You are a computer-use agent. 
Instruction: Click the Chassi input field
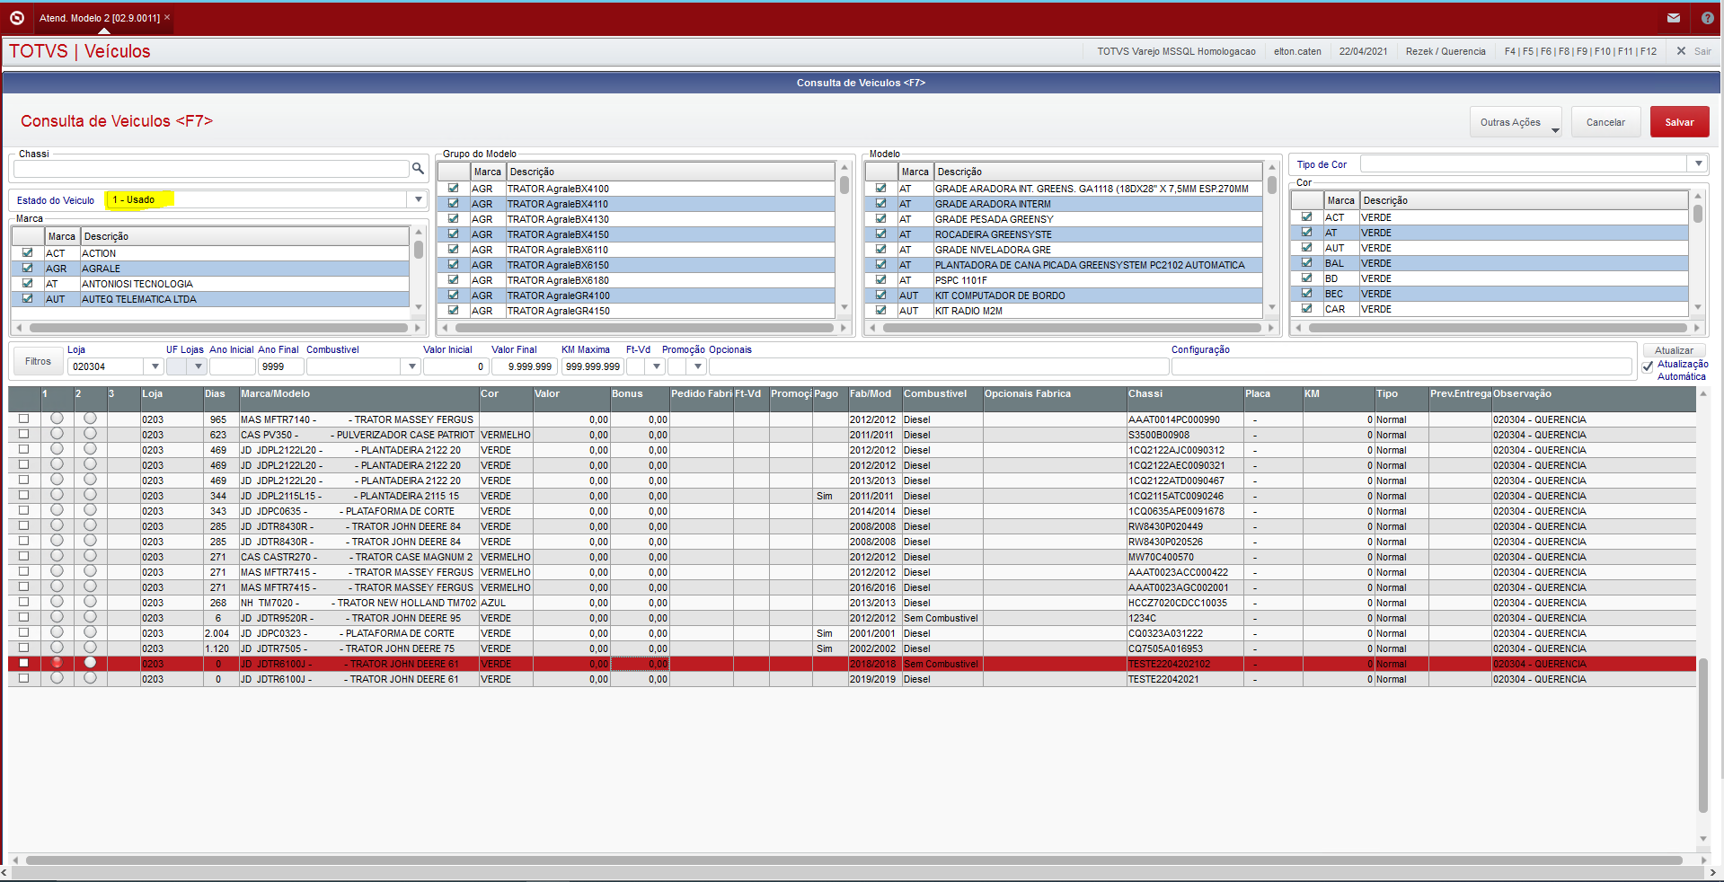pos(211,169)
